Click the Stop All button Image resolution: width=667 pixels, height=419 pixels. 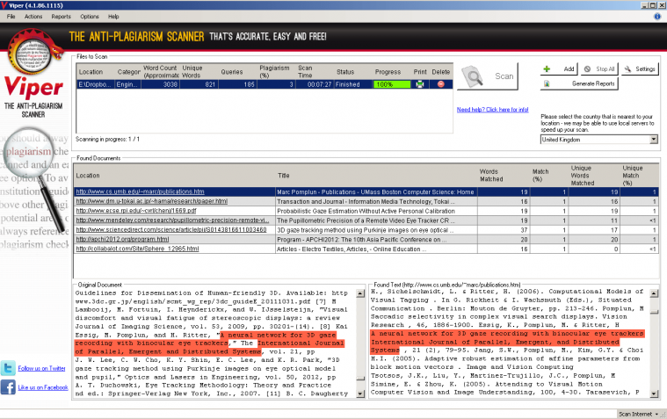(599, 69)
